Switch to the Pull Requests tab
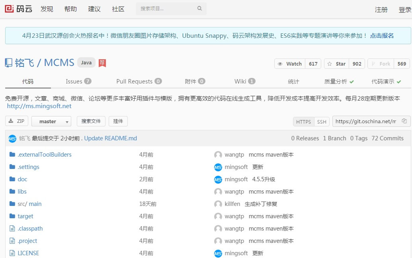The image size is (412, 258). click(139, 81)
